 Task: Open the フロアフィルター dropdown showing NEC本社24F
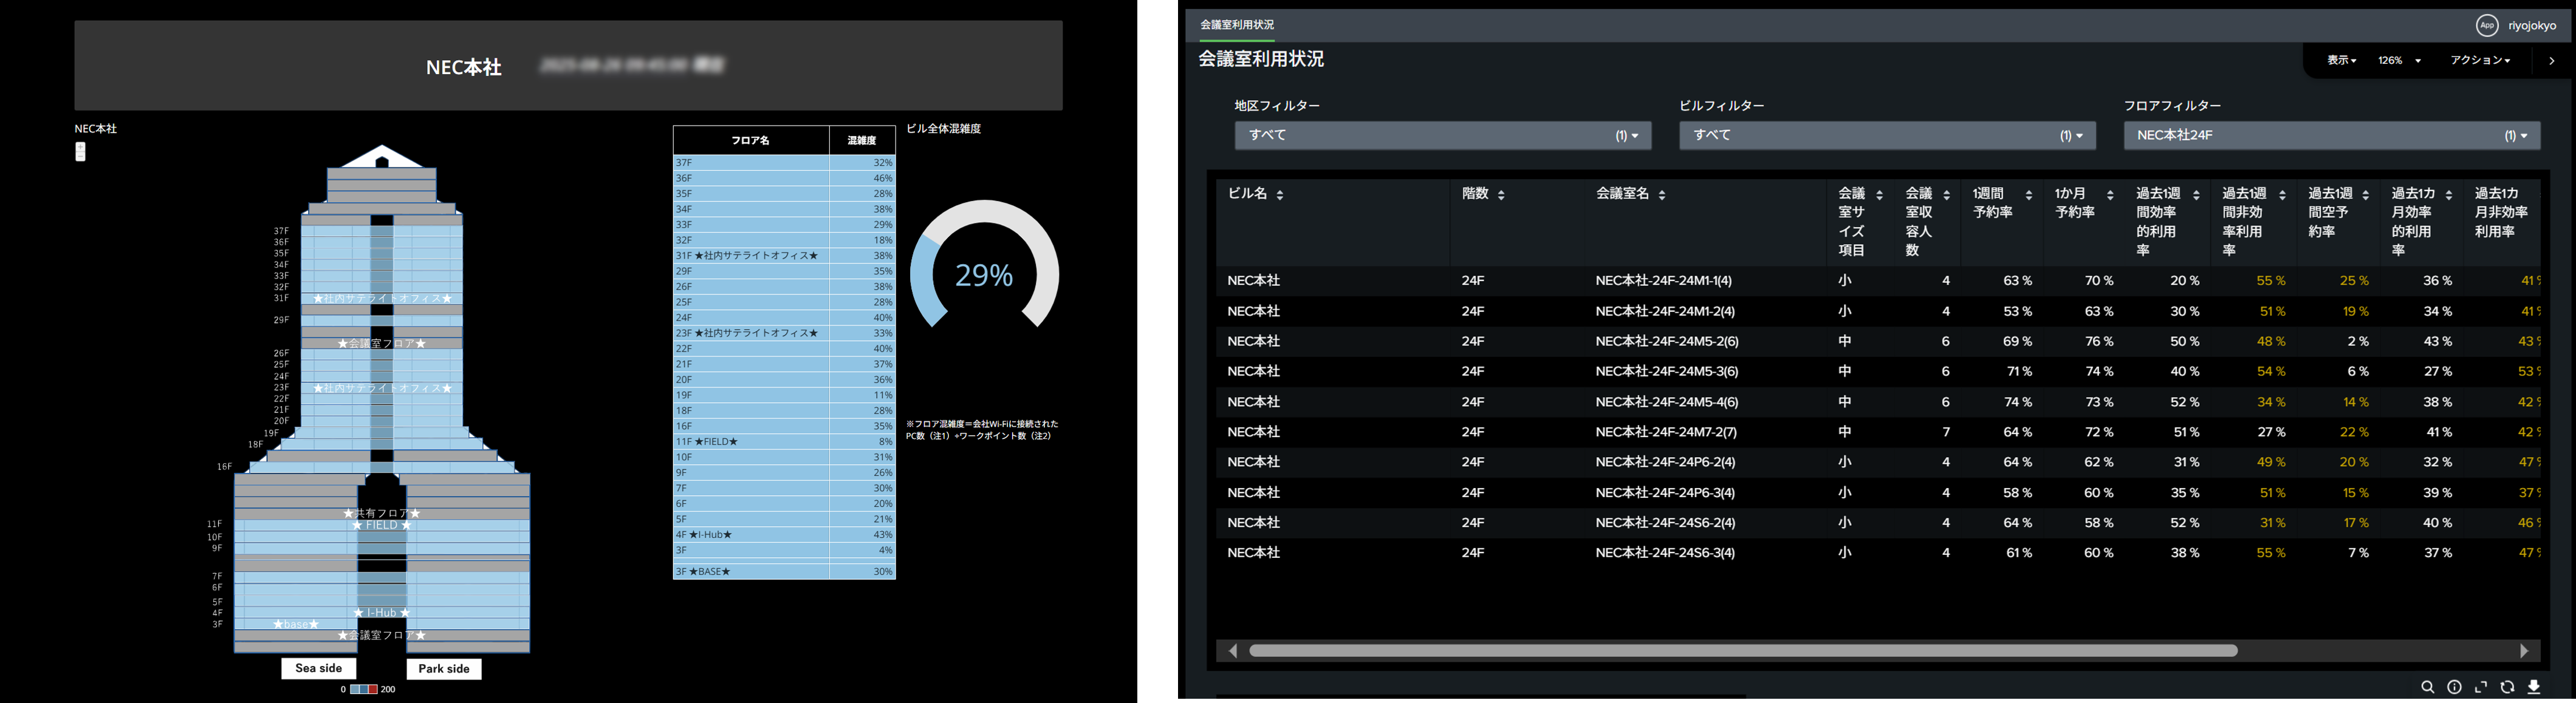click(2332, 136)
